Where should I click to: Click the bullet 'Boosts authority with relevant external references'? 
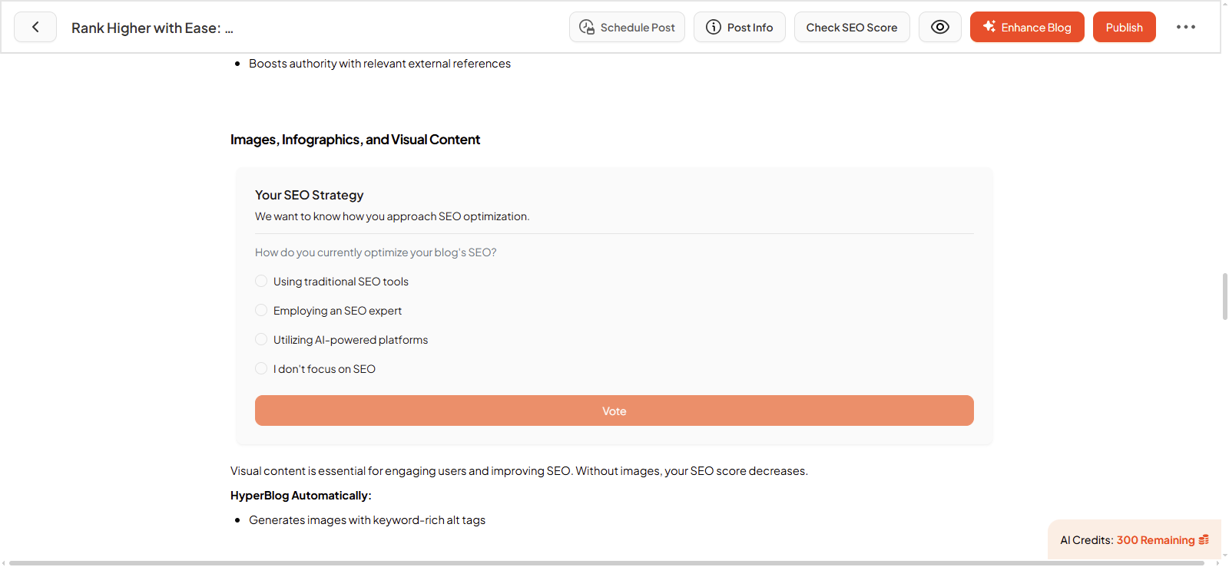(379, 64)
